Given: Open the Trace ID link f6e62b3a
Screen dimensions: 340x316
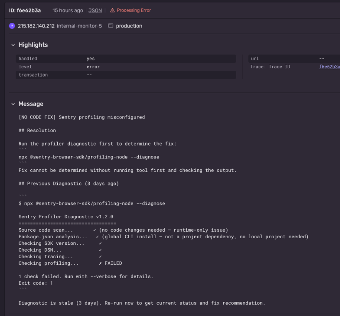Looking at the screenshot, I should [x=329, y=67].
